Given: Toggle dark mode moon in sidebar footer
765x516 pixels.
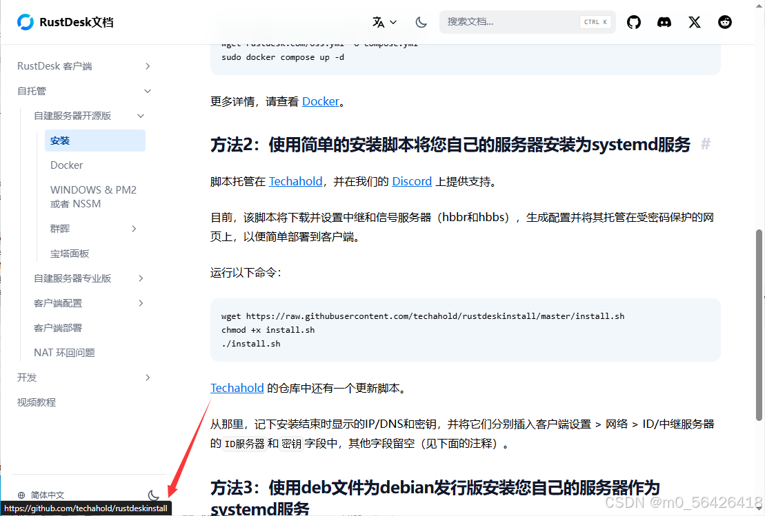Looking at the screenshot, I should (154, 495).
